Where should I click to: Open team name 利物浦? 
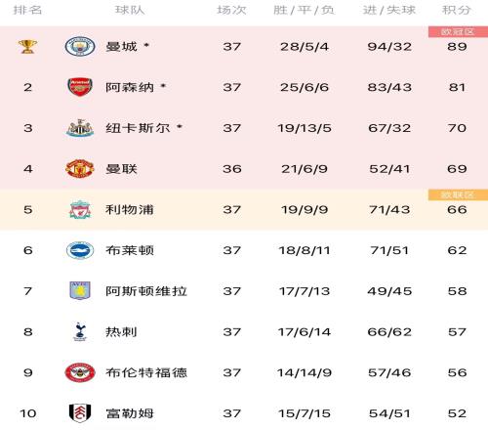click(130, 209)
